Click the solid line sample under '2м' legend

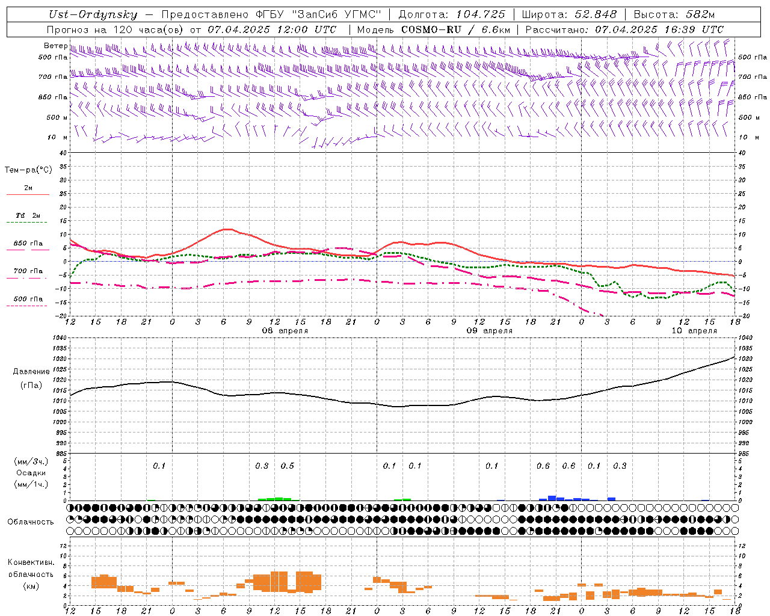click(x=28, y=195)
